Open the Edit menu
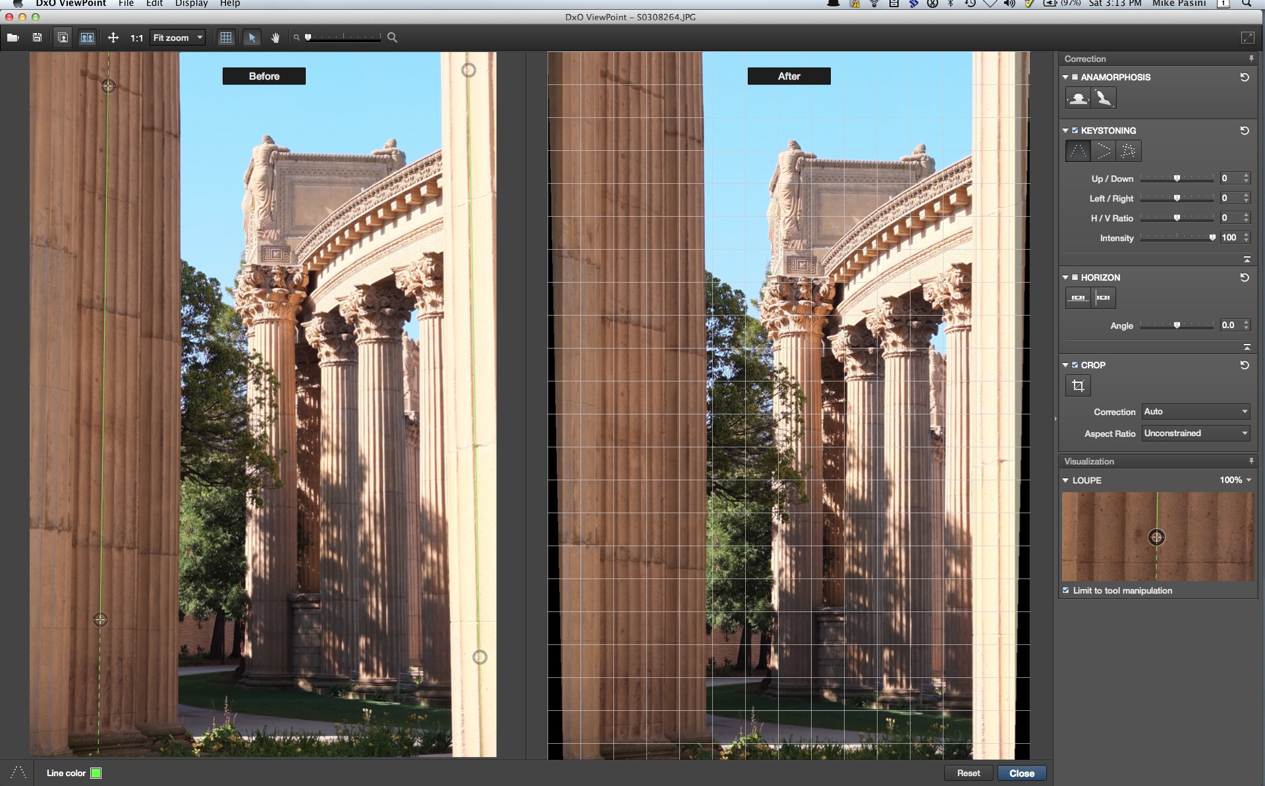The width and height of the screenshot is (1265, 786). pyautogui.click(x=154, y=3)
